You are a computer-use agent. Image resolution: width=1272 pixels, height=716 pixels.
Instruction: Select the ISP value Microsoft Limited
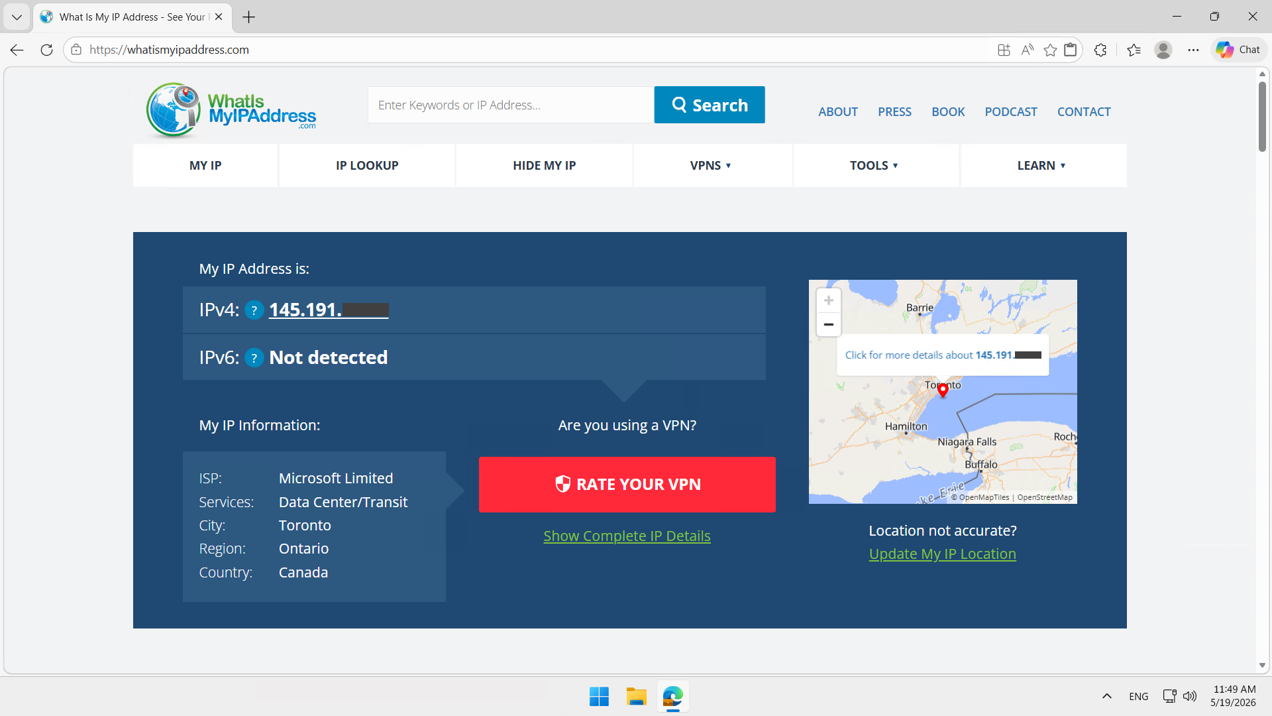[x=336, y=479]
